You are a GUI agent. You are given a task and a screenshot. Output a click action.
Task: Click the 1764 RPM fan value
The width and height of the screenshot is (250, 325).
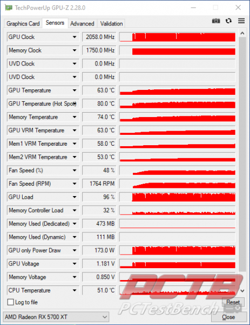pyautogui.click(x=99, y=184)
